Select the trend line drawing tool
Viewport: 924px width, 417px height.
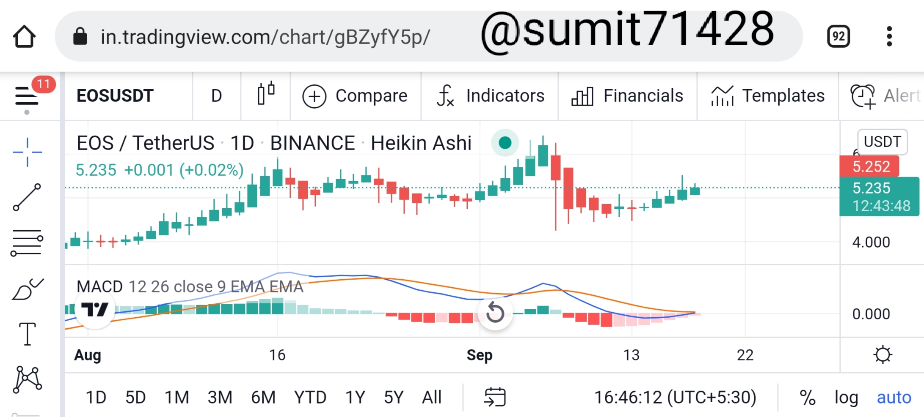[27, 197]
